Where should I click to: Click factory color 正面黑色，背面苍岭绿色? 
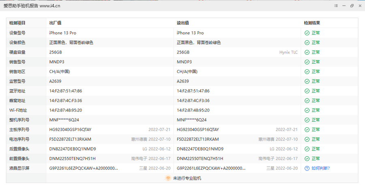tap(71, 43)
